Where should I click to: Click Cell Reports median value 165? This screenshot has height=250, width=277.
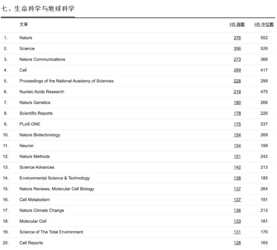264,243
